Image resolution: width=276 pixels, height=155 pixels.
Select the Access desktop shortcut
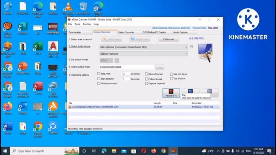click(38, 88)
